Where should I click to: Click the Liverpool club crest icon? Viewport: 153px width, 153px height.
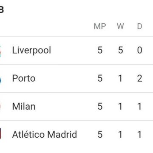click(0, 51)
